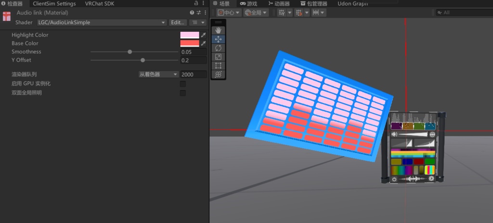Click the render queue 2000 field
493x223 pixels.
click(x=194, y=75)
